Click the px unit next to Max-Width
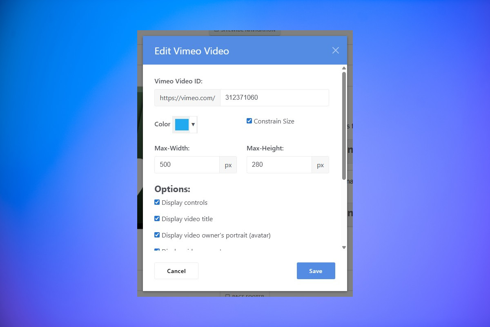 point(228,165)
